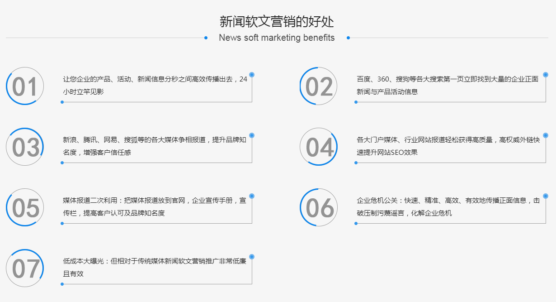Click text starting 媒体报道二次利用

(x=155, y=206)
